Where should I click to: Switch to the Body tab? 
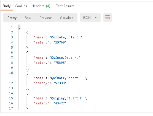coord(7,6)
